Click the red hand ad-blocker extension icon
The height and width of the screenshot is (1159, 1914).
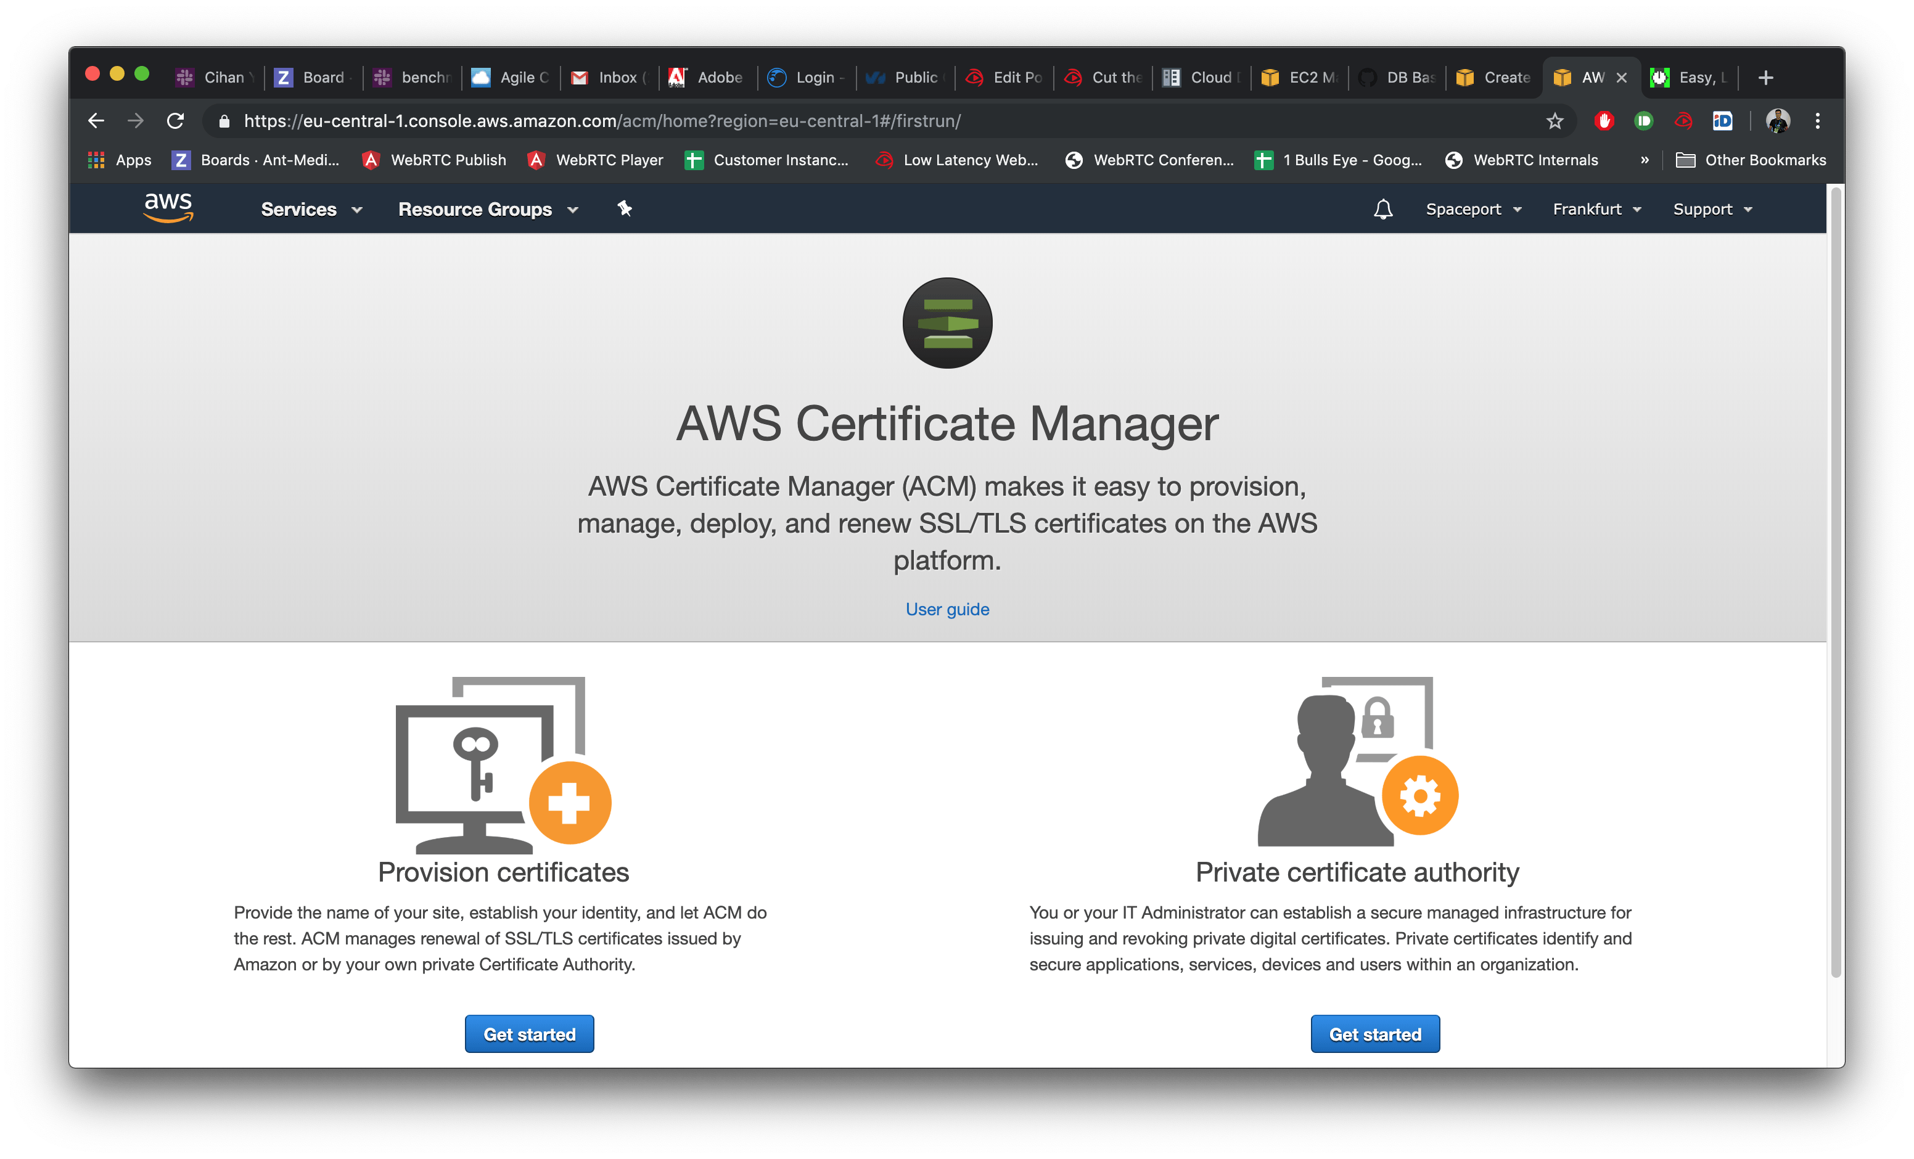1604,121
